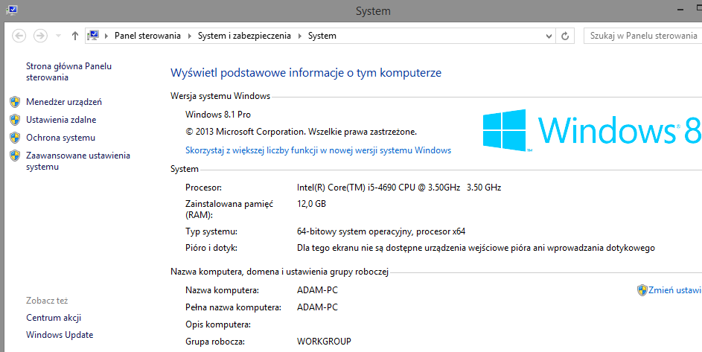Go forward with the forward arrow button
Image resolution: width=702 pixels, height=352 pixels.
40,36
